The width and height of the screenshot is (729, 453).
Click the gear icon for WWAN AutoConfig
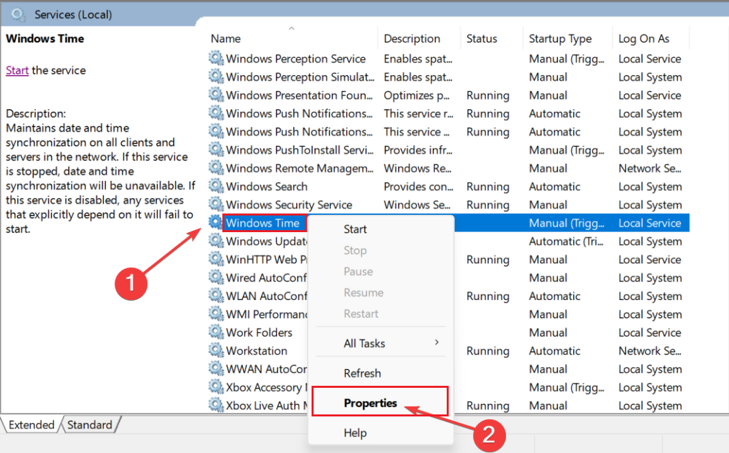pos(216,369)
